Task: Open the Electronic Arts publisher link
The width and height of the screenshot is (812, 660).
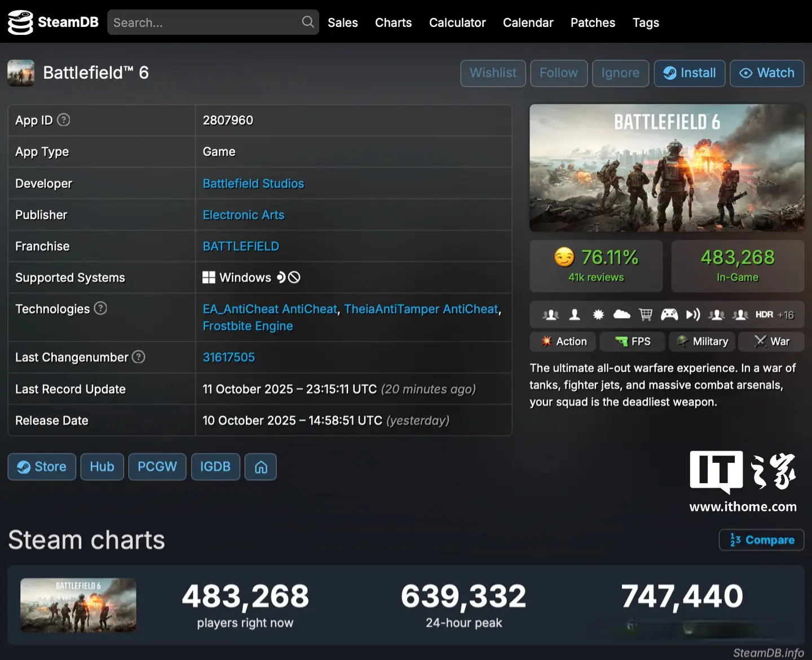Action: coord(244,215)
